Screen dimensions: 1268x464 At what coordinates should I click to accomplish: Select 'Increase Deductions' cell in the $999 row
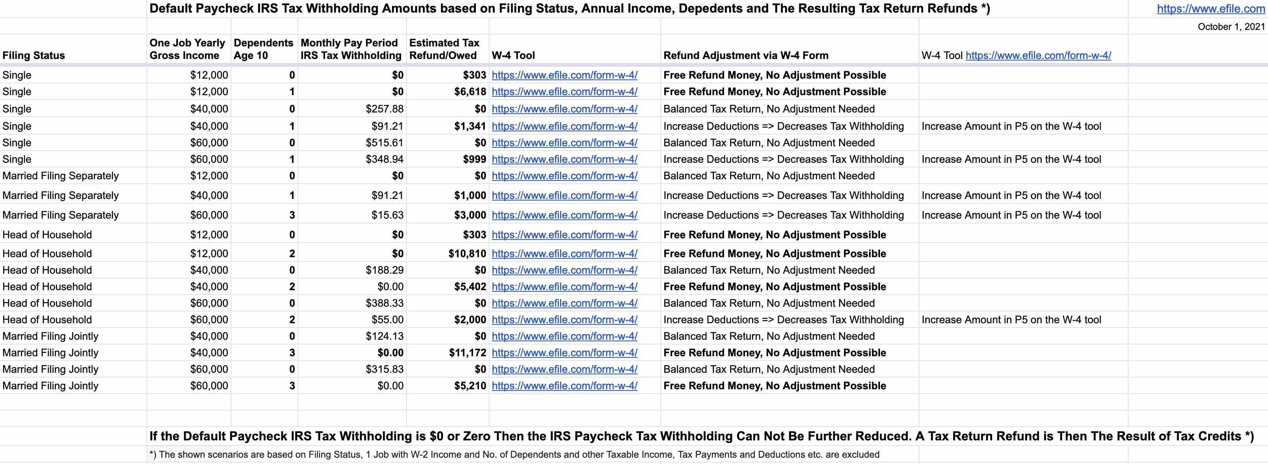tap(789, 159)
